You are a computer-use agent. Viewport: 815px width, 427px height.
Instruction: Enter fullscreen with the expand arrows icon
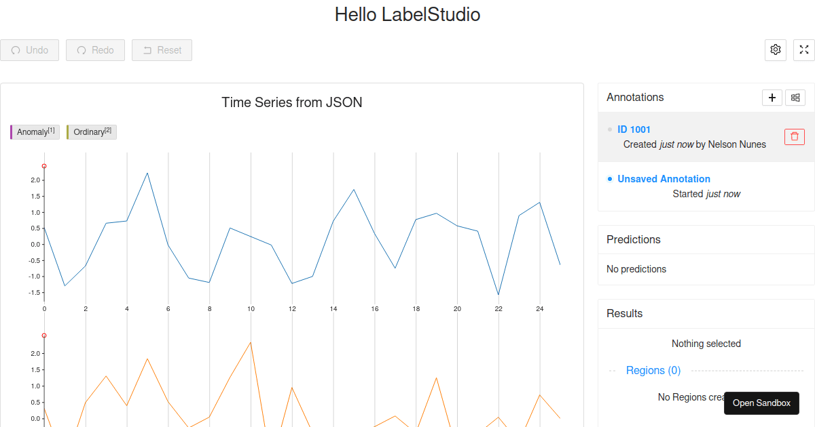tap(803, 49)
